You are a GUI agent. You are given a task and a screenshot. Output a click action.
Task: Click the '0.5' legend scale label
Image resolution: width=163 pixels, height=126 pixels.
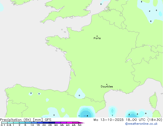(x=9, y=125)
